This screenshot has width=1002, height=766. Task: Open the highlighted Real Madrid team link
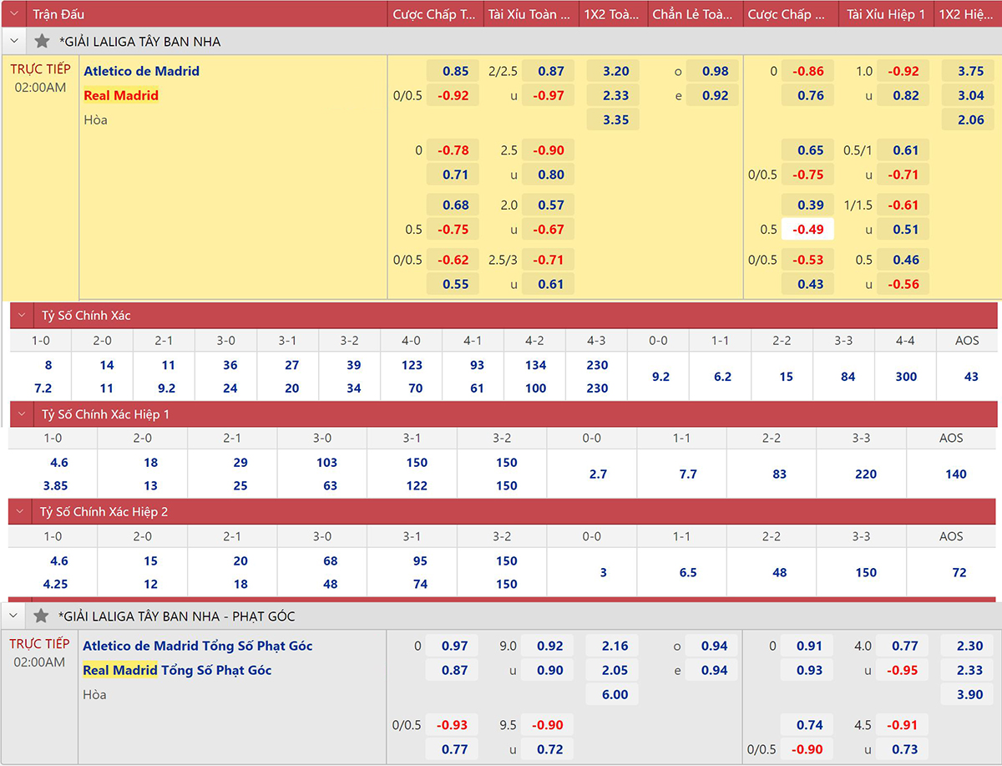coord(121,95)
